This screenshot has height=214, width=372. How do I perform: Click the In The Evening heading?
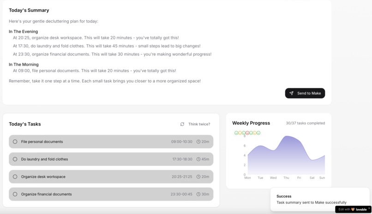23,31
